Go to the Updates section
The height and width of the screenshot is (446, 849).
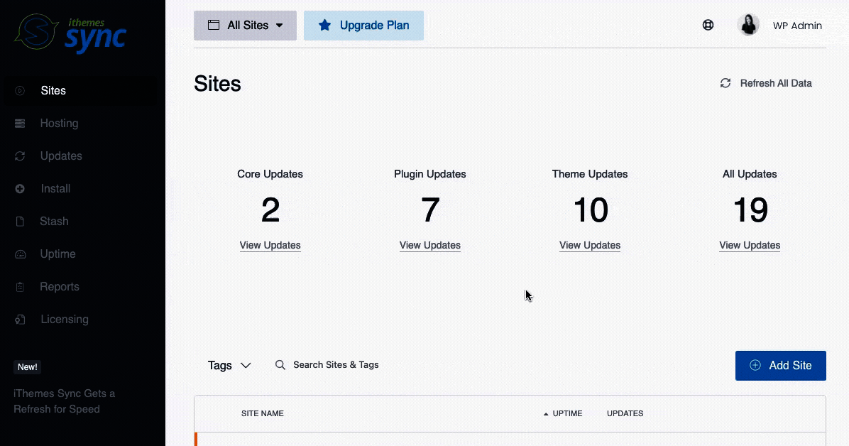61,156
